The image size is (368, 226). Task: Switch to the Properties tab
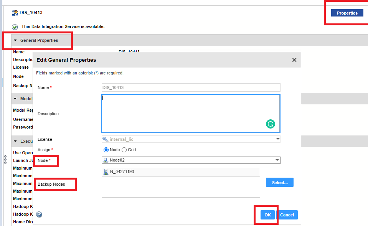(347, 13)
